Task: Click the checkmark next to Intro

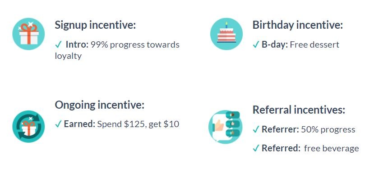Action: (58, 44)
